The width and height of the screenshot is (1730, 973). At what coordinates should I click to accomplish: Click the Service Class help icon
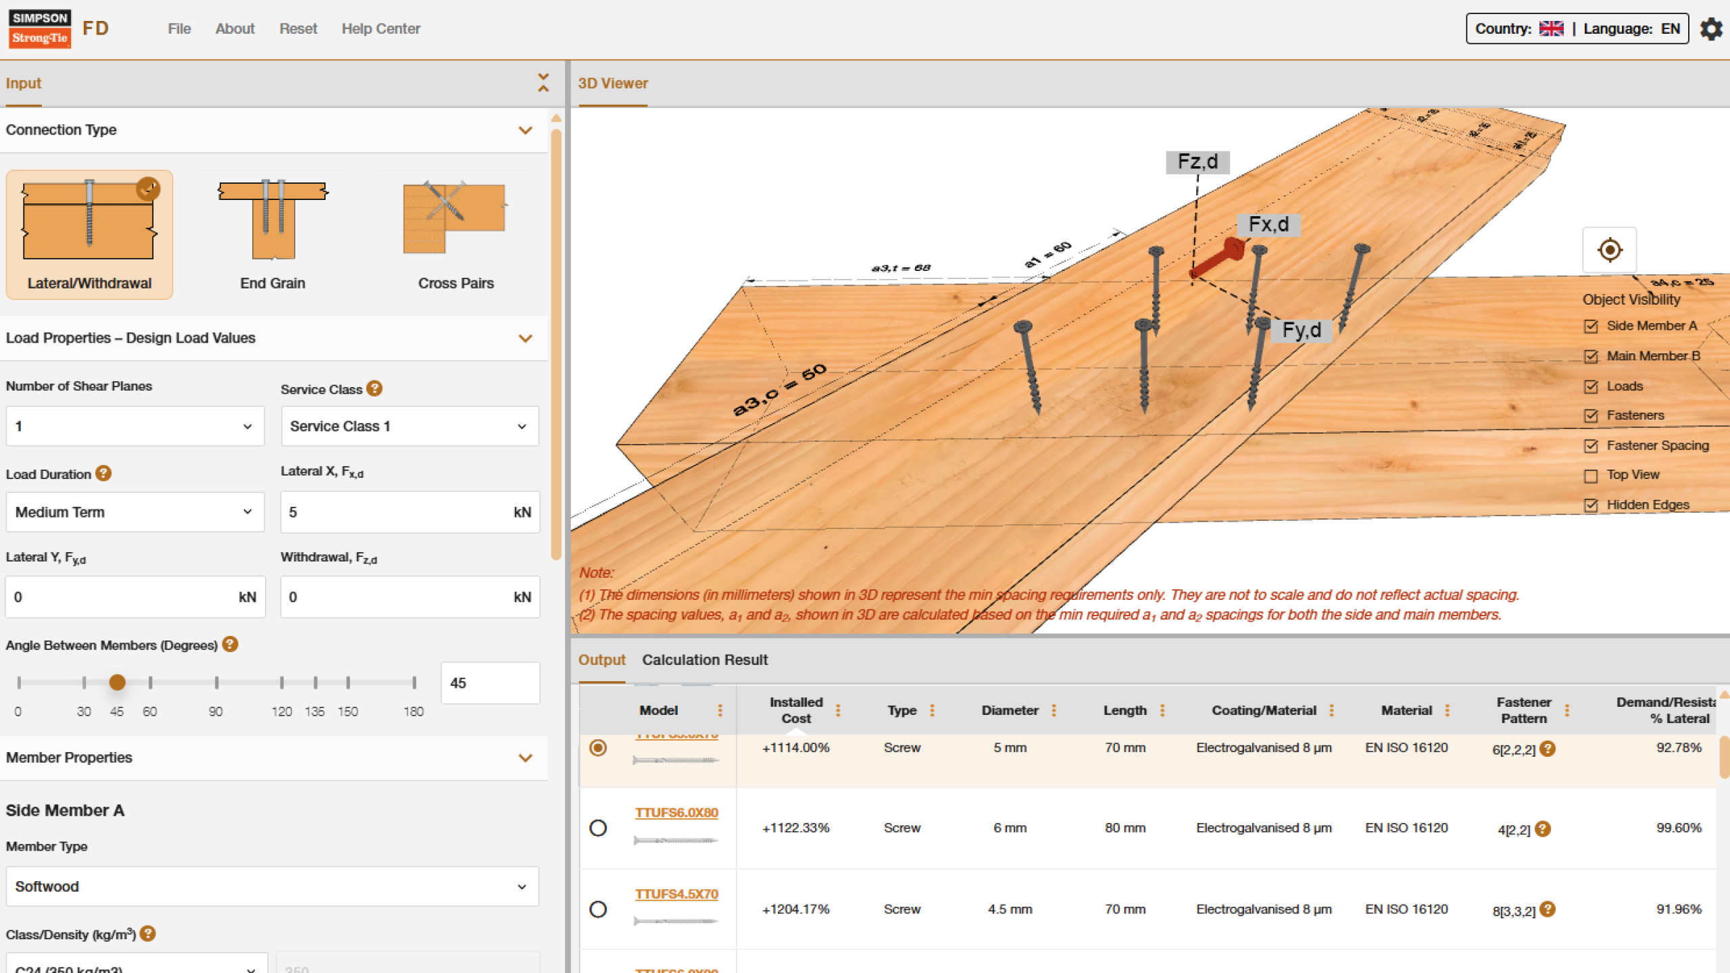[374, 389]
